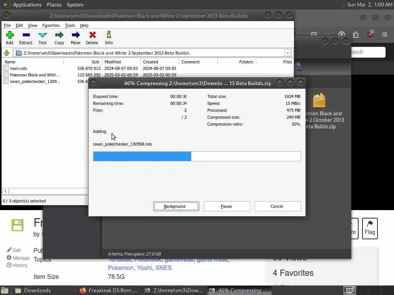Screen dimensions: 394x295
Task: Click the file icon beside main.nds
Action: click(6, 68)
